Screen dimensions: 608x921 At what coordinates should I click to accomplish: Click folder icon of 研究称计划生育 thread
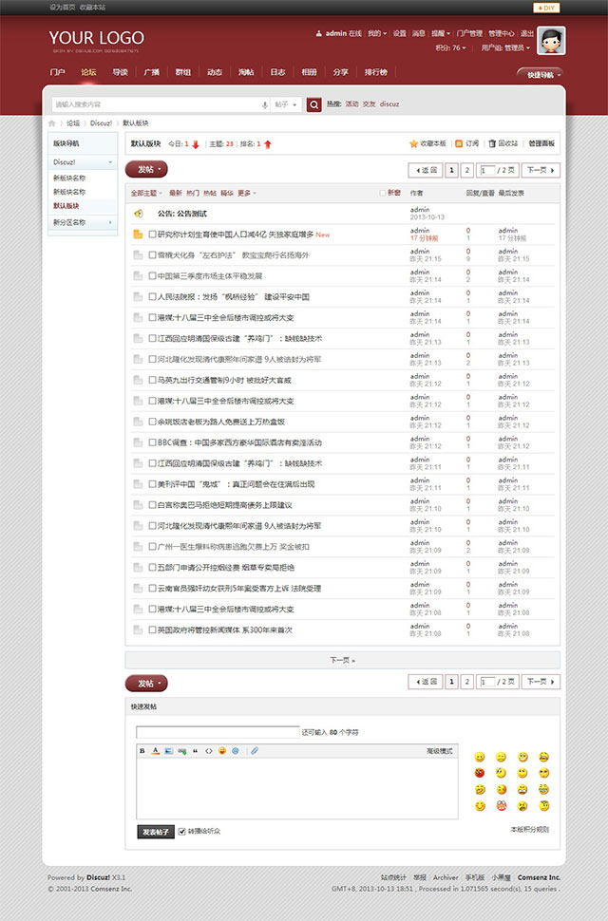(138, 235)
